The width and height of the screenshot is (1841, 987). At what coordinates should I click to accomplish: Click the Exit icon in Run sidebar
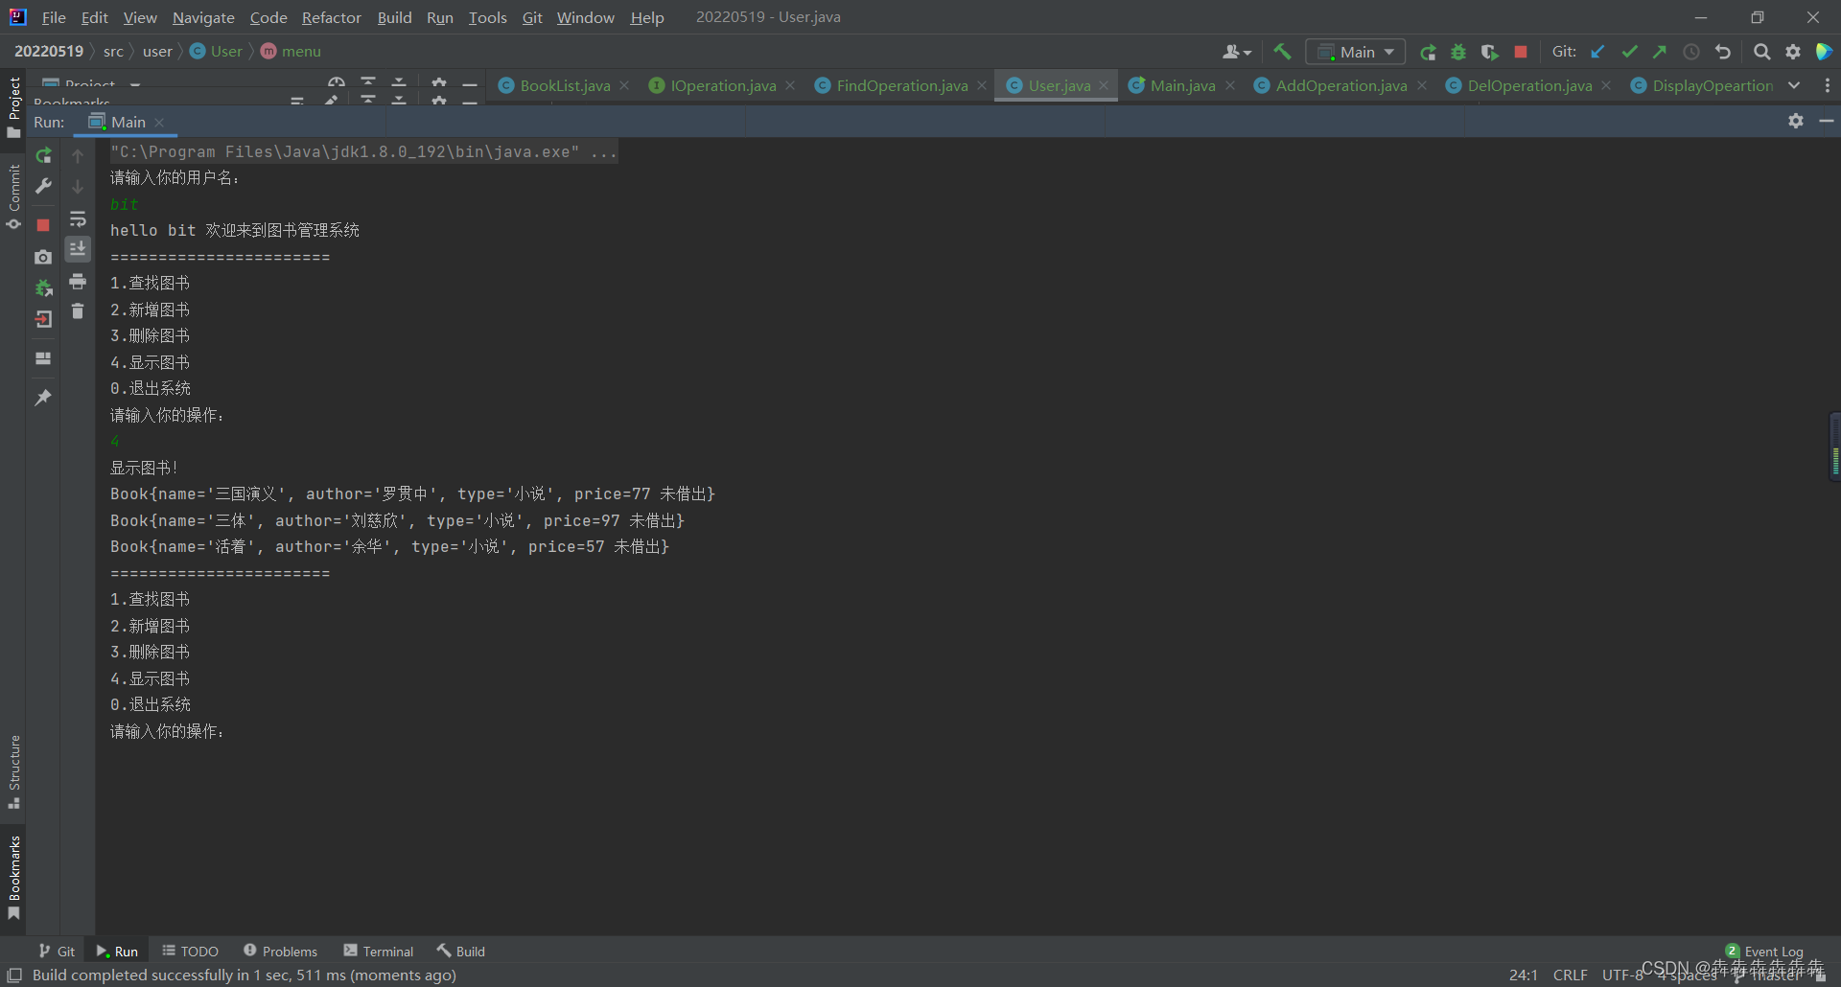[x=43, y=319]
